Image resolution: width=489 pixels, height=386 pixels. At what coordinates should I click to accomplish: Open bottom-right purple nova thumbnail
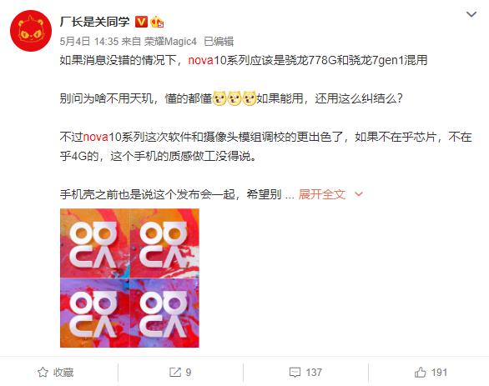click(x=164, y=313)
